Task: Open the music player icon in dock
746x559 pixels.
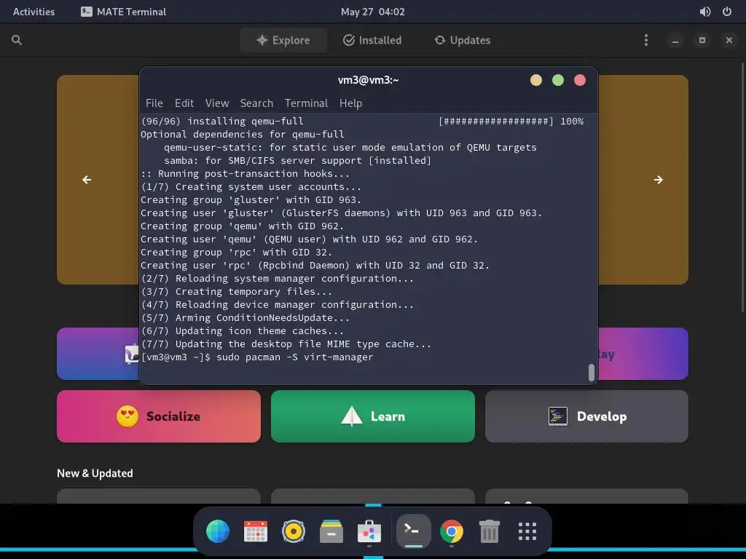Action: [x=294, y=531]
